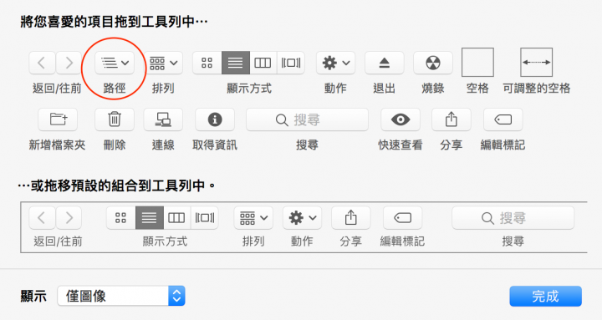Open the 顯示 僅圖像 popup menu
Viewport: 602px width, 320px height.
(121, 296)
